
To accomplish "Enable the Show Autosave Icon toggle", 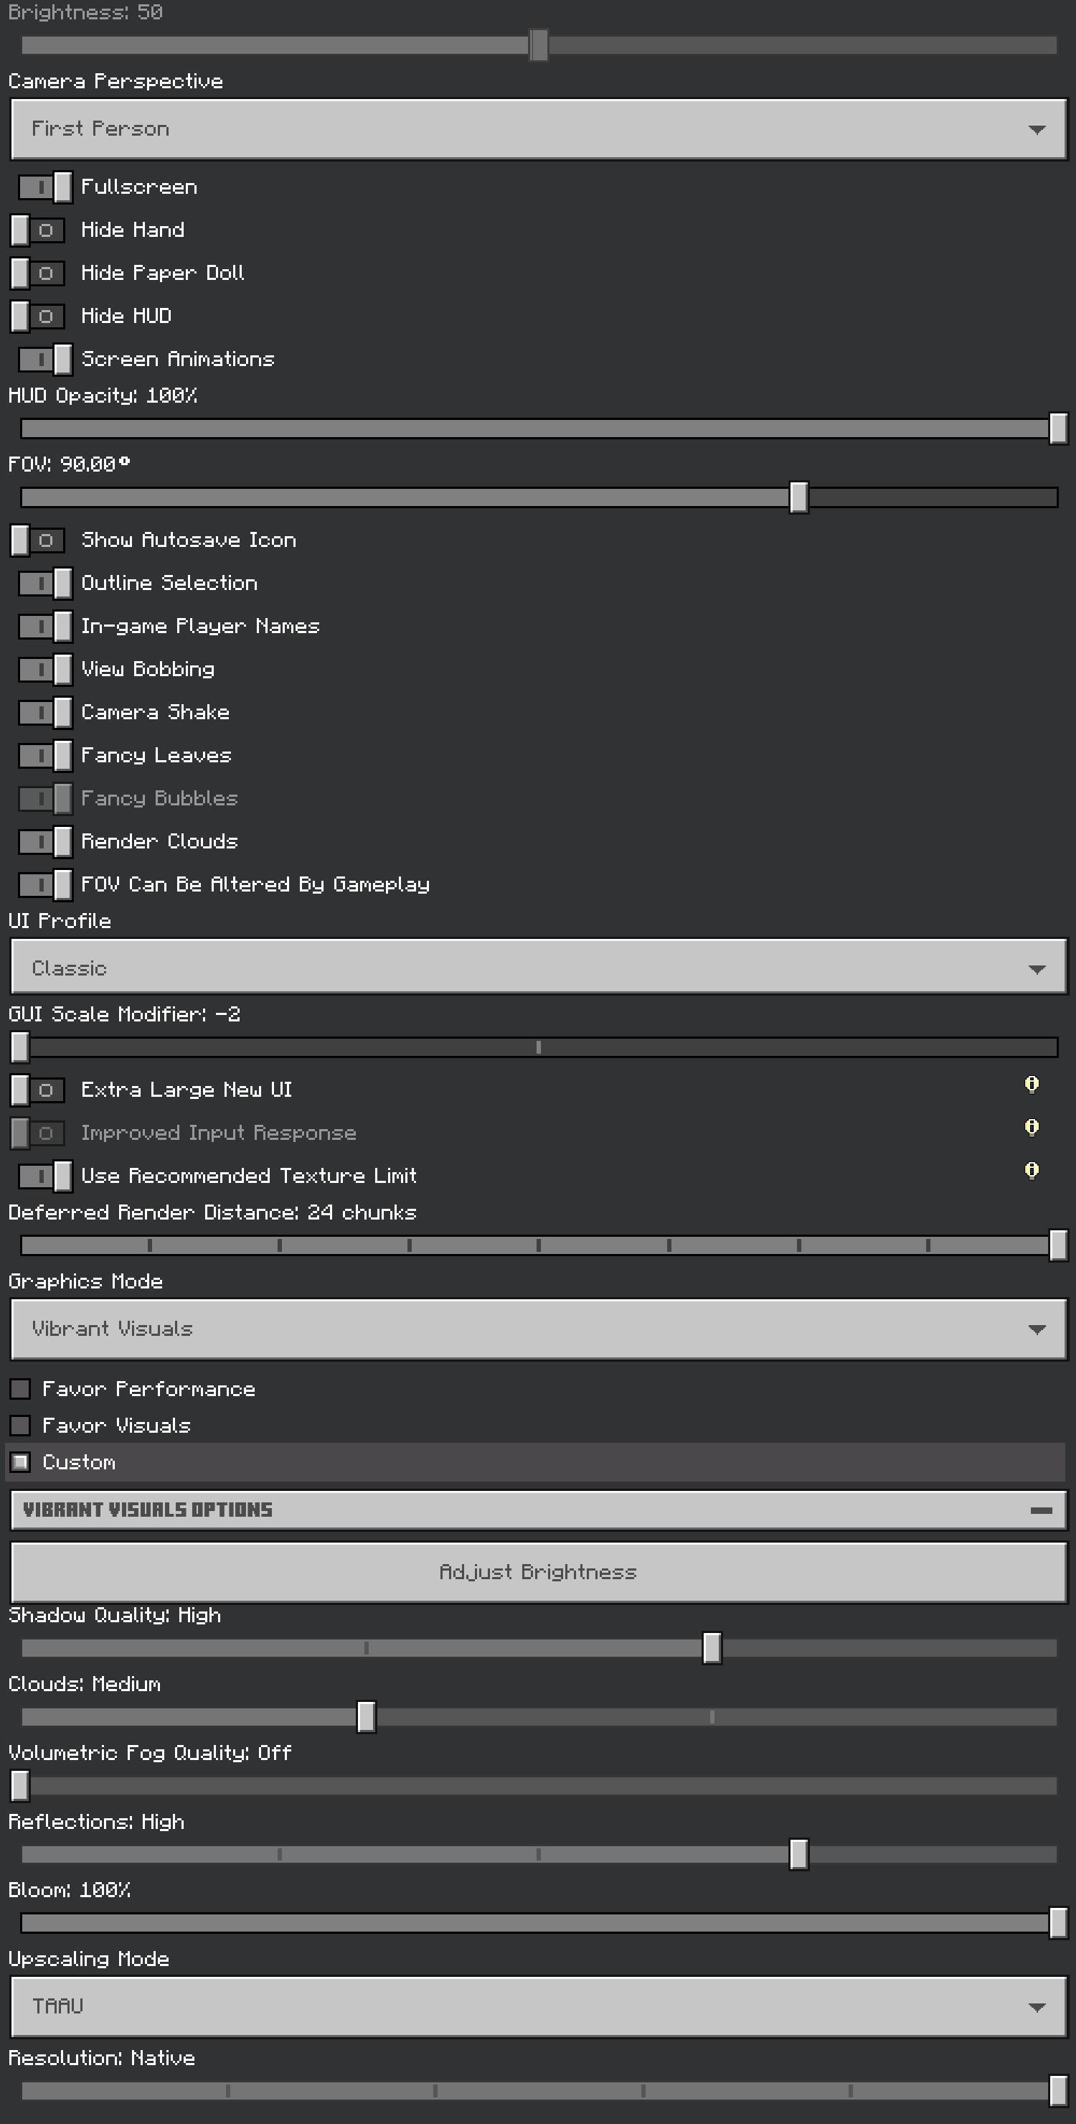I will tap(38, 540).
